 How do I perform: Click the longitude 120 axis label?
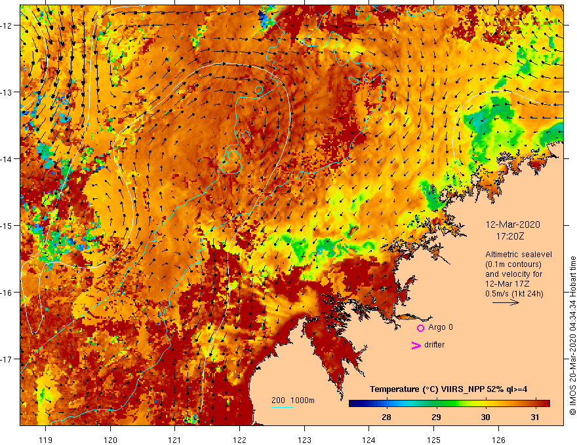tap(110, 440)
